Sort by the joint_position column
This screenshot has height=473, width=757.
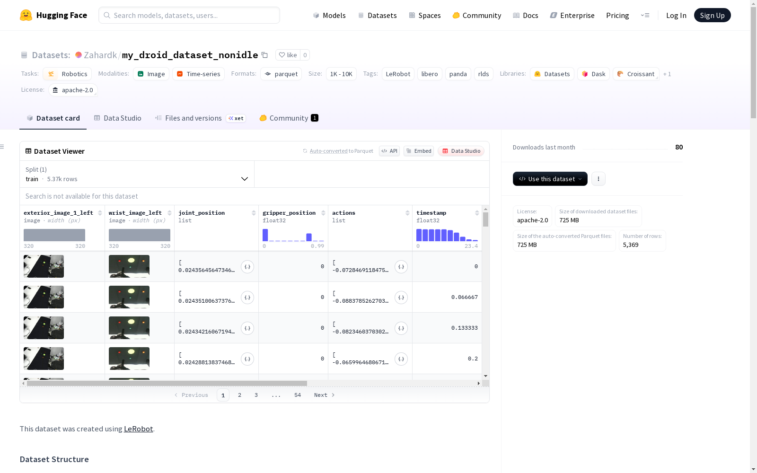pyautogui.click(x=254, y=213)
